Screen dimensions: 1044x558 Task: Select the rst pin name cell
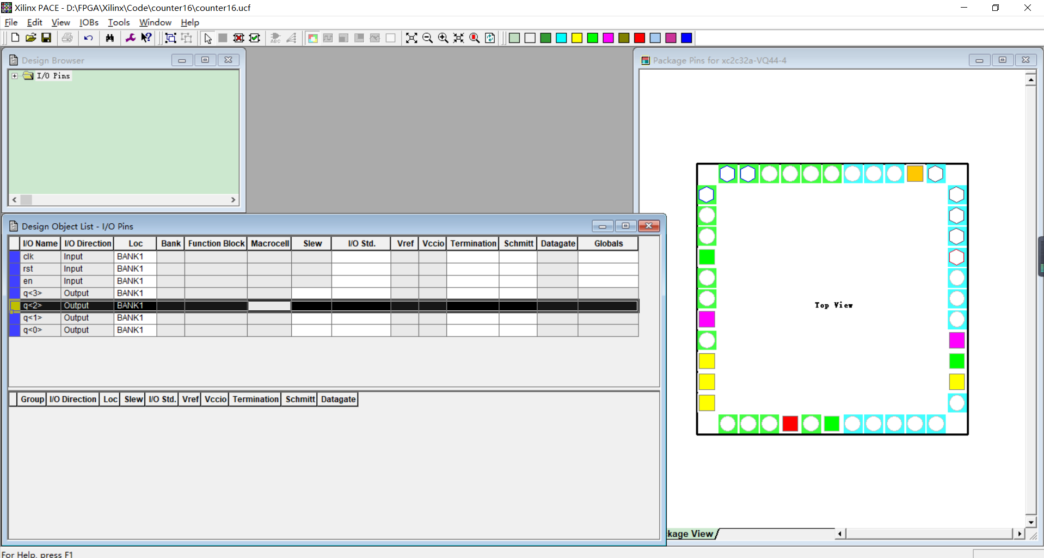[x=40, y=269]
